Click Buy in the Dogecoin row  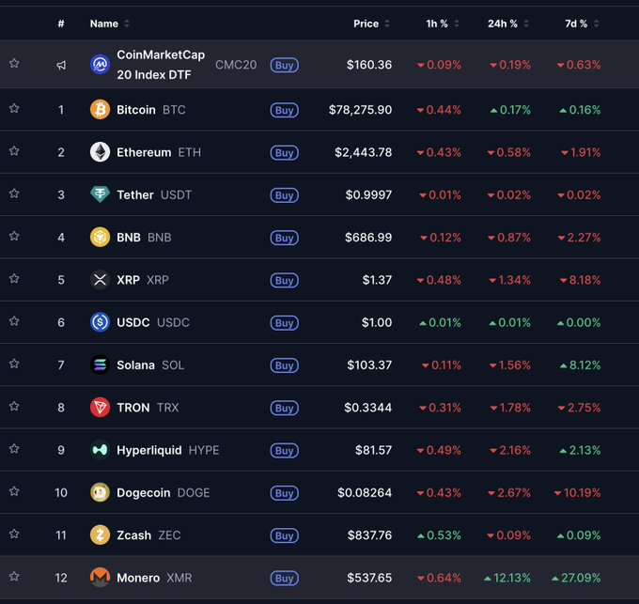coord(285,493)
